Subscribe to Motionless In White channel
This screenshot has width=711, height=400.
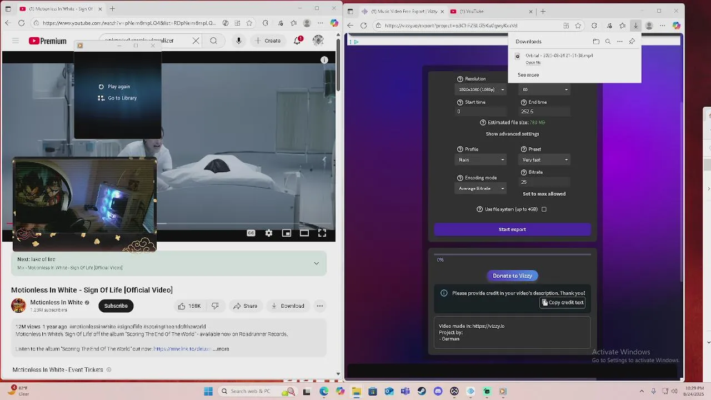tap(116, 306)
